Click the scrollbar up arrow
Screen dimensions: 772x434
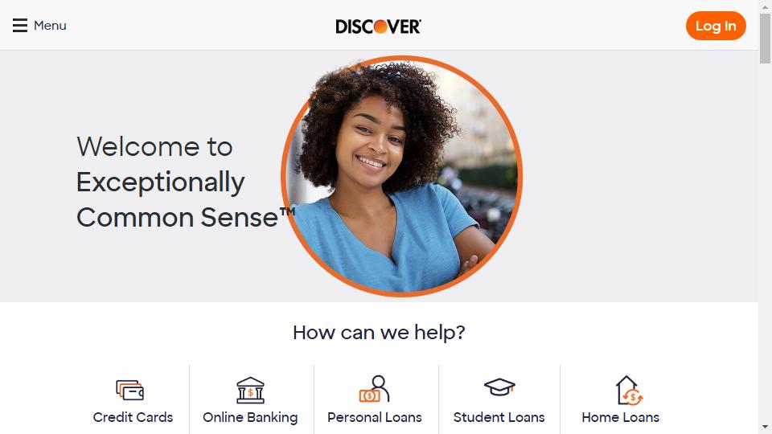point(765,6)
